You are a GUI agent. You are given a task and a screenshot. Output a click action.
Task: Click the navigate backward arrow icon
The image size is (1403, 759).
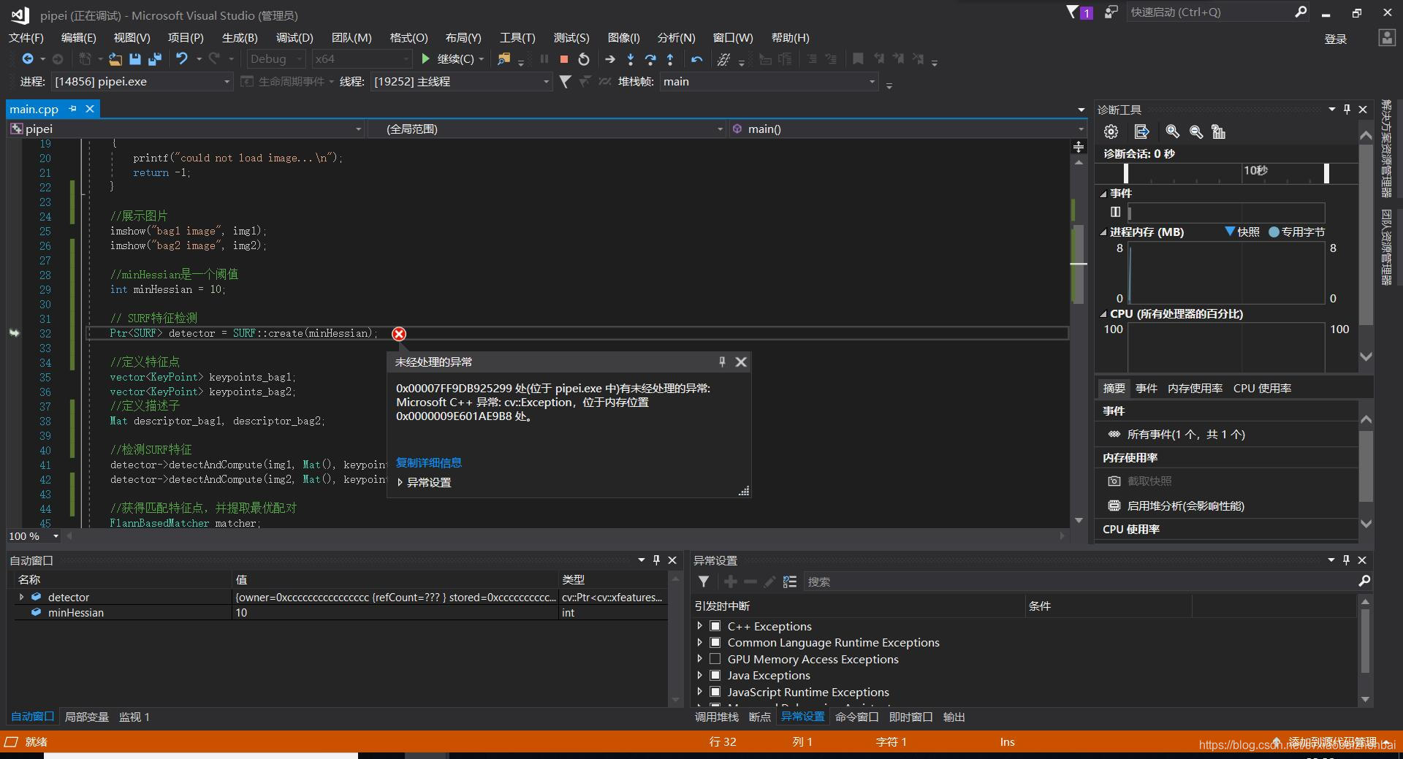pos(28,59)
